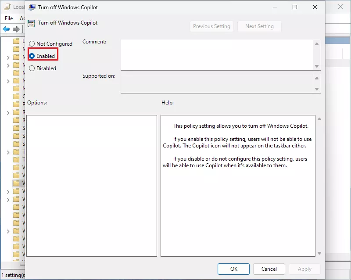The height and width of the screenshot is (280, 351).
Task: Close the background Group Policy Editor window
Action: tap(340, 7)
